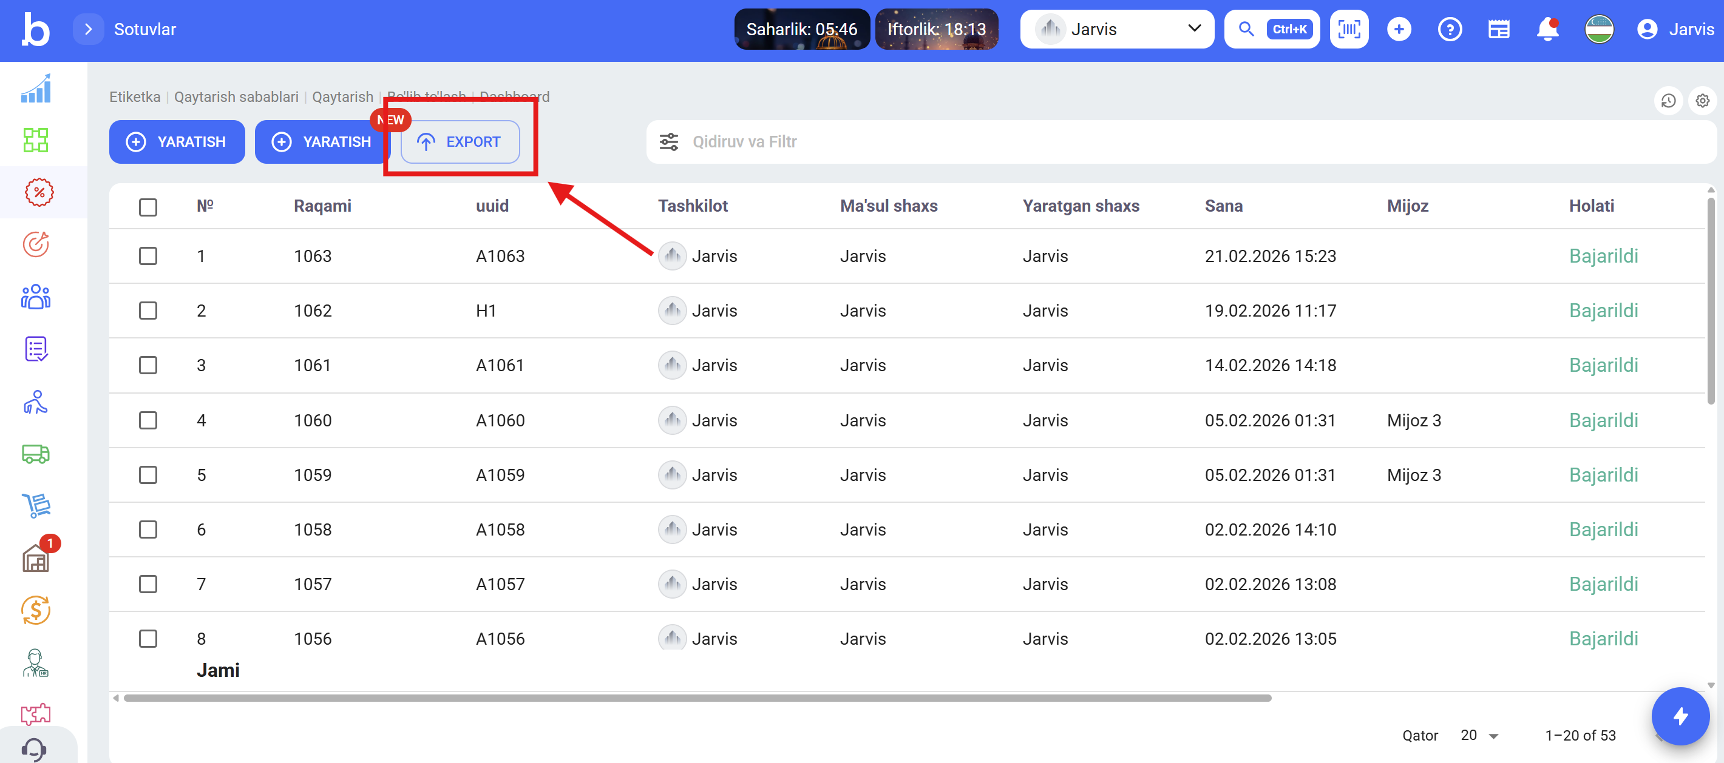Viewport: 1724px width, 763px height.
Task: Click the help question mark icon
Action: point(1449,30)
